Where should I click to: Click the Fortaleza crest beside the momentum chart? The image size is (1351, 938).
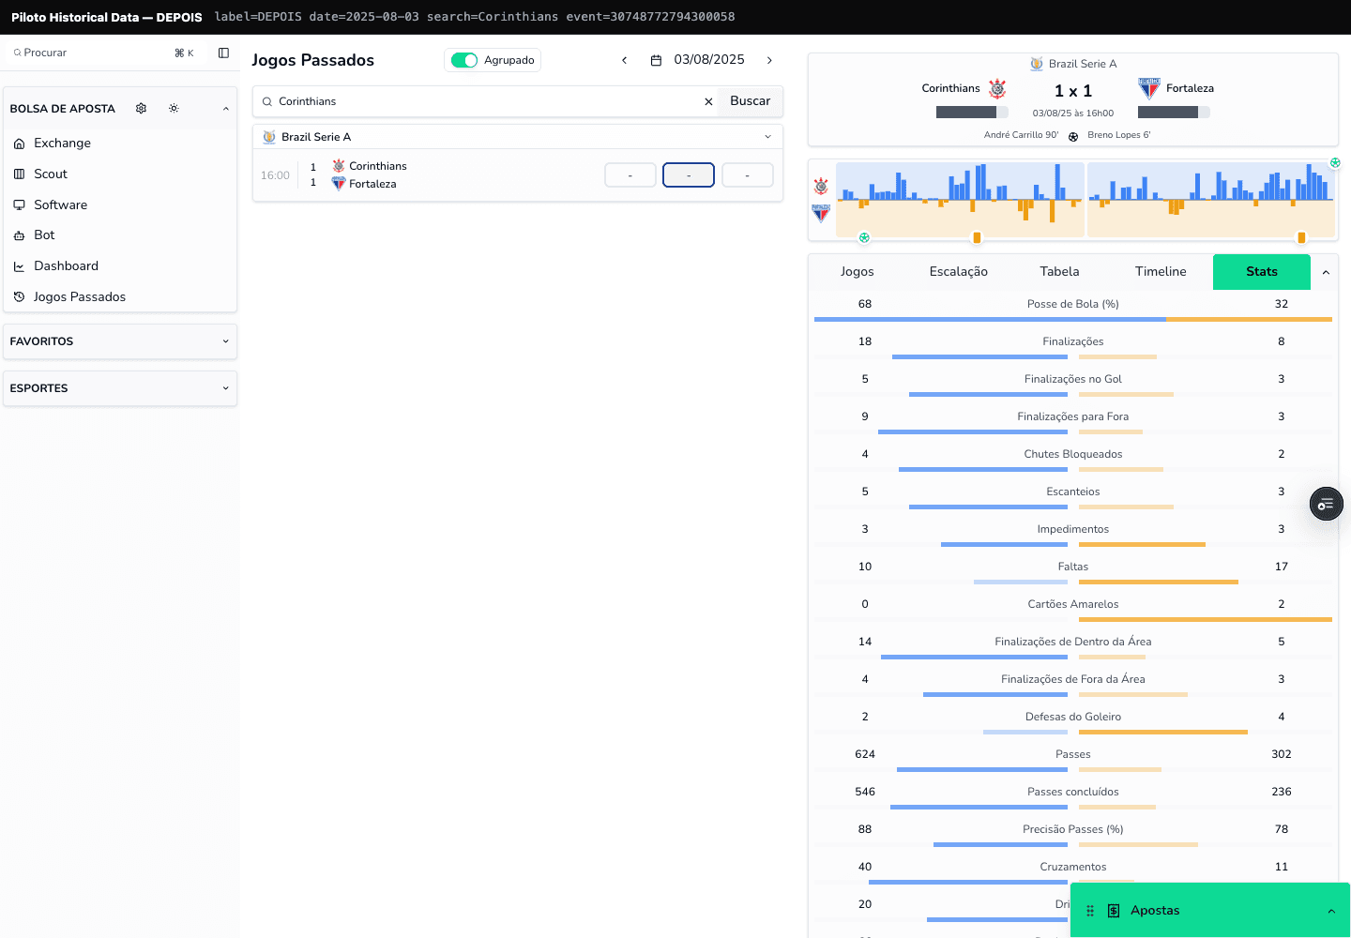pos(821,213)
